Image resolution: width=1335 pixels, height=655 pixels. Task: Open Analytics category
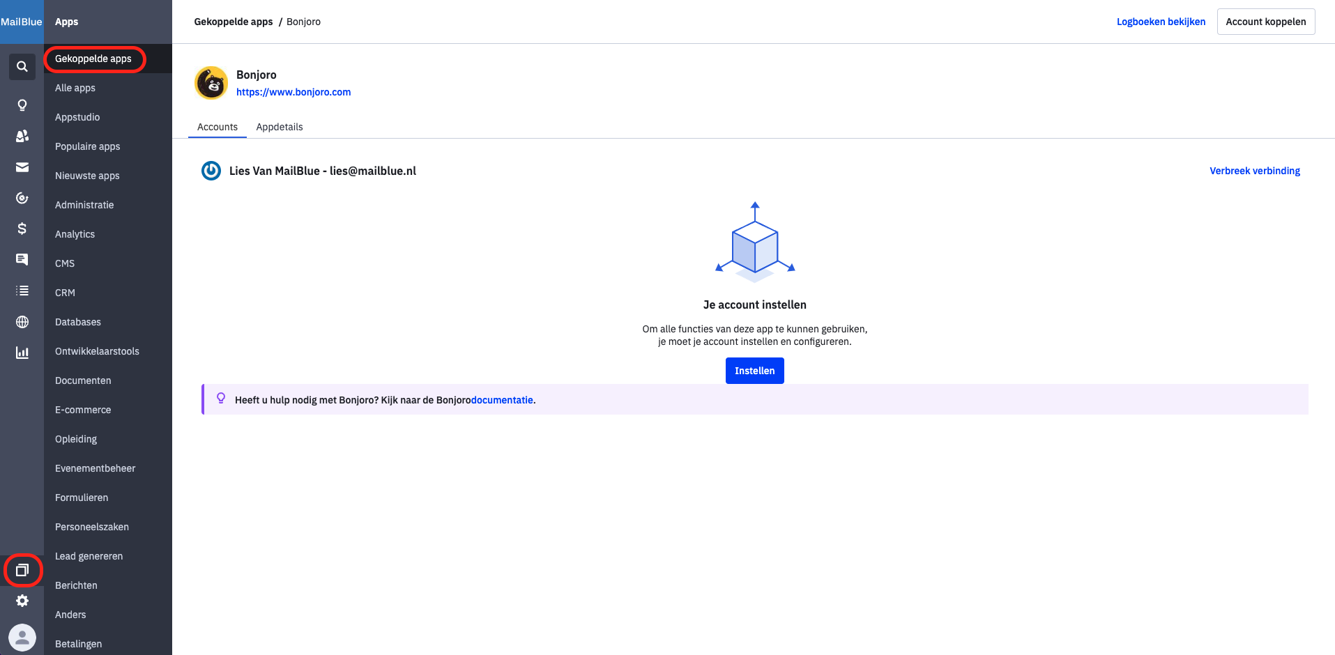tap(108, 234)
